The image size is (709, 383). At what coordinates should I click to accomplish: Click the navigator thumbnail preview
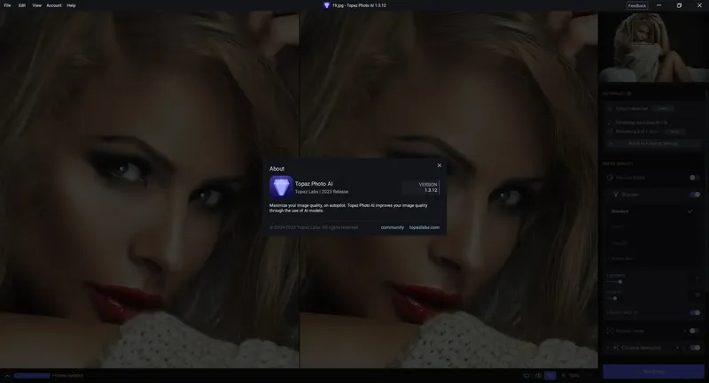[653, 47]
